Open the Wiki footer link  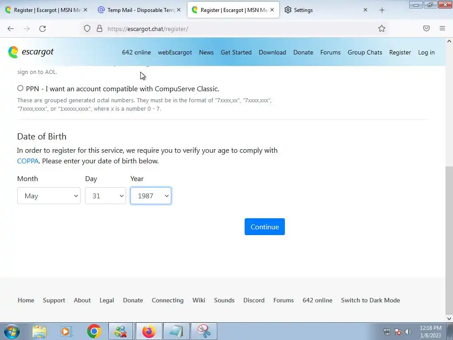[x=199, y=300]
